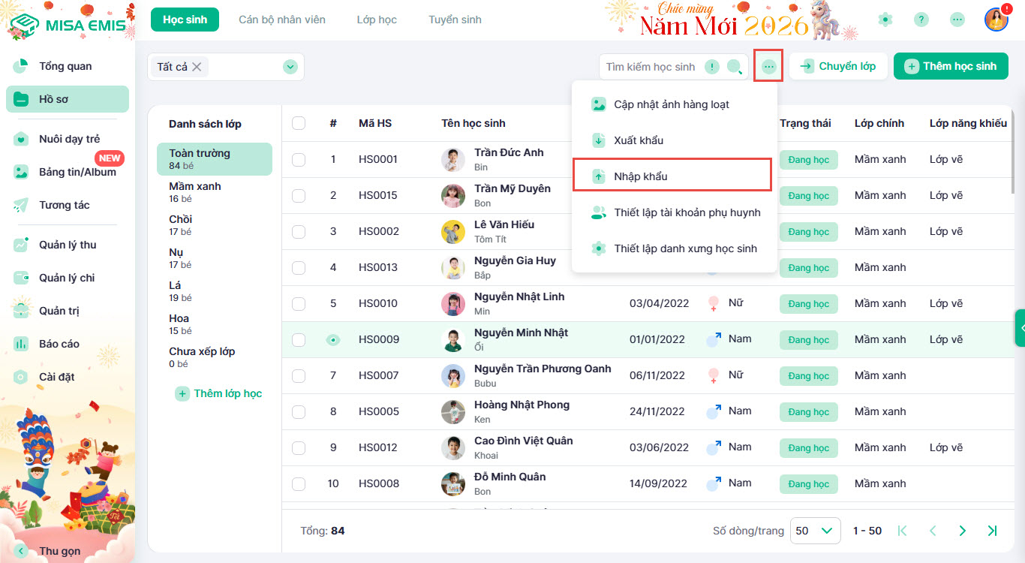
Task: Tick the select-all checkbox in header
Action: click(299, 123)
